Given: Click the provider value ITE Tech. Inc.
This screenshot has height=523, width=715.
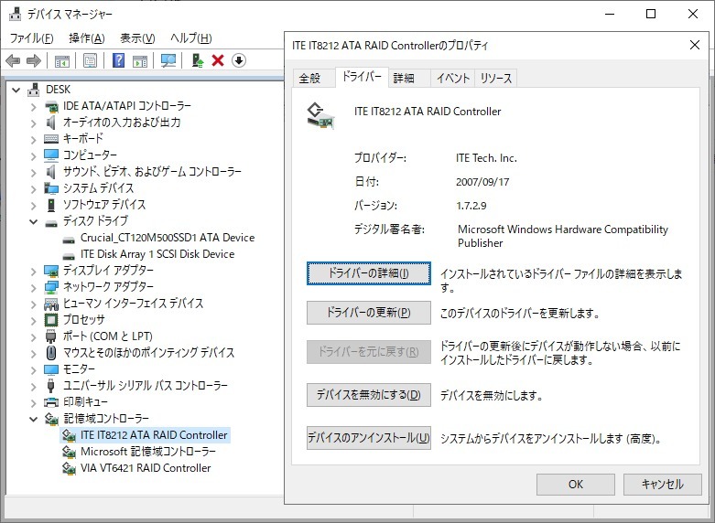Looking at the screenshot, I should 486,158.
